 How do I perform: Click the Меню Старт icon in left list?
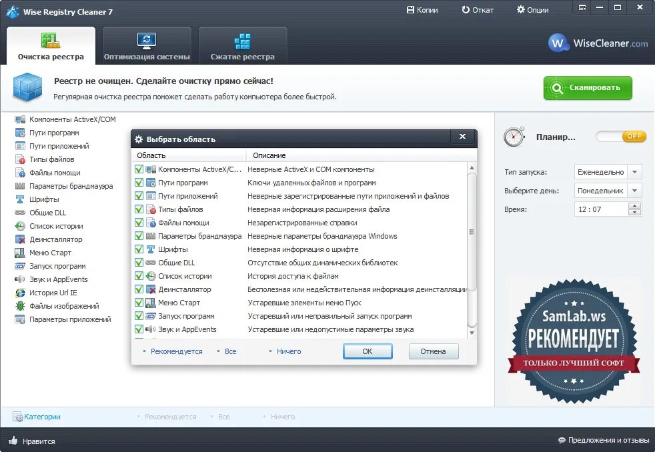(x=20, y=253)
